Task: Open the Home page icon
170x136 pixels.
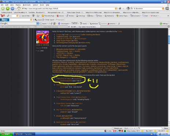Action: pos(19,8)
